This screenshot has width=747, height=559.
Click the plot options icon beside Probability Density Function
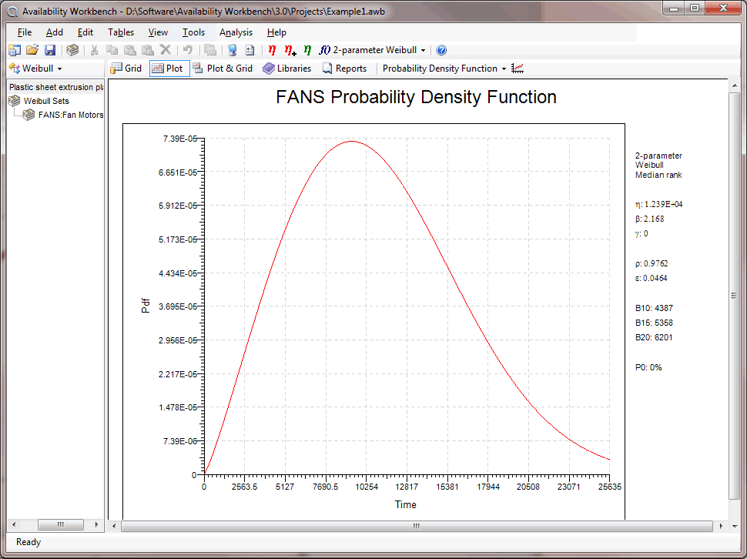tap(518, 69)
